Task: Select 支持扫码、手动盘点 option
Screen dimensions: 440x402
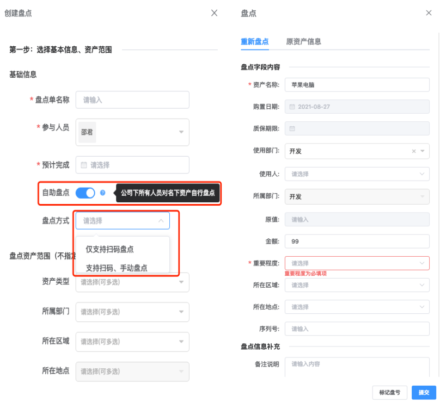Action: (x=117, y=268)
